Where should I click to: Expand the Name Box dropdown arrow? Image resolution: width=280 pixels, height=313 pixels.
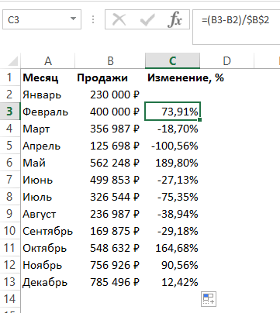(73, 19)
